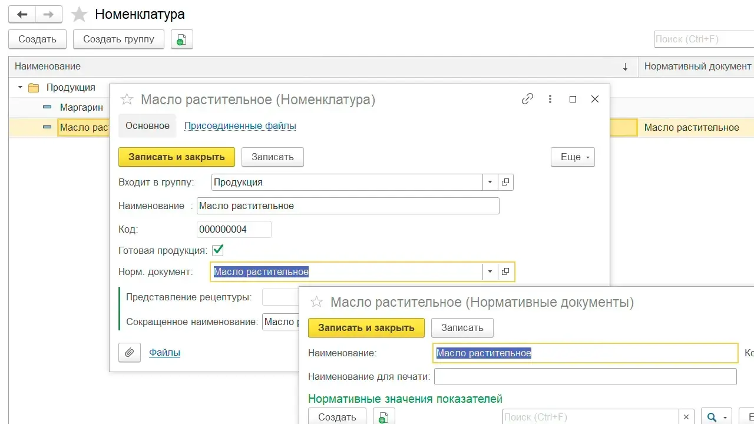Go forward with the right arrow button
754x424 pixels.
click(49, 14)
